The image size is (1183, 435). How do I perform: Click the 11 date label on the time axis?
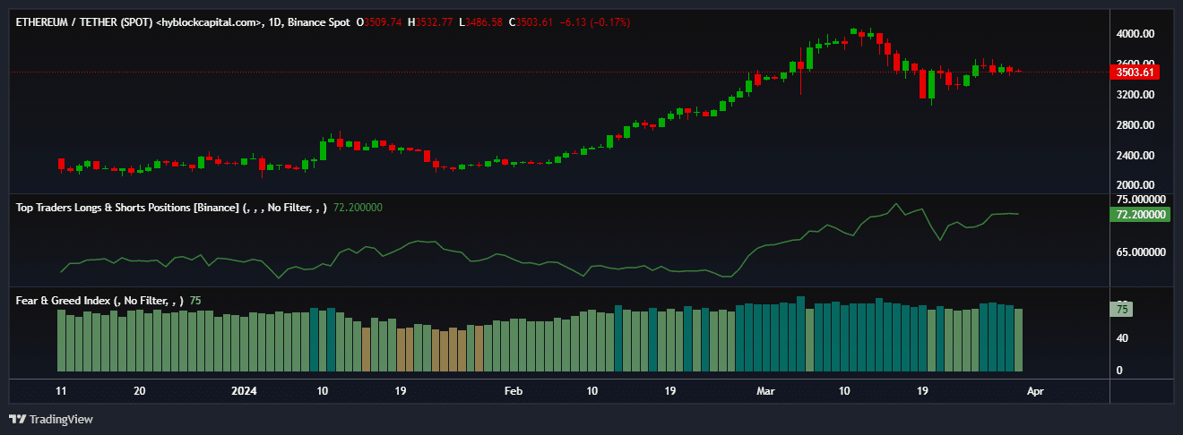click(61, 391)
